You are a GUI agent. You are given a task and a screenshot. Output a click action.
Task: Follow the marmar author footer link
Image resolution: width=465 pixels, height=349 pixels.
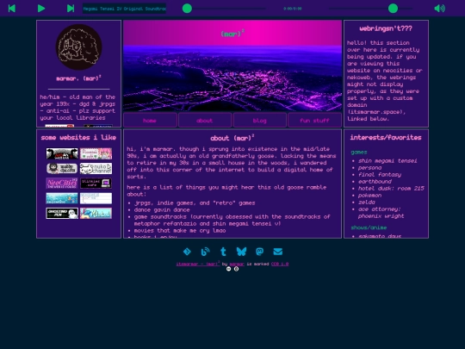237,264
